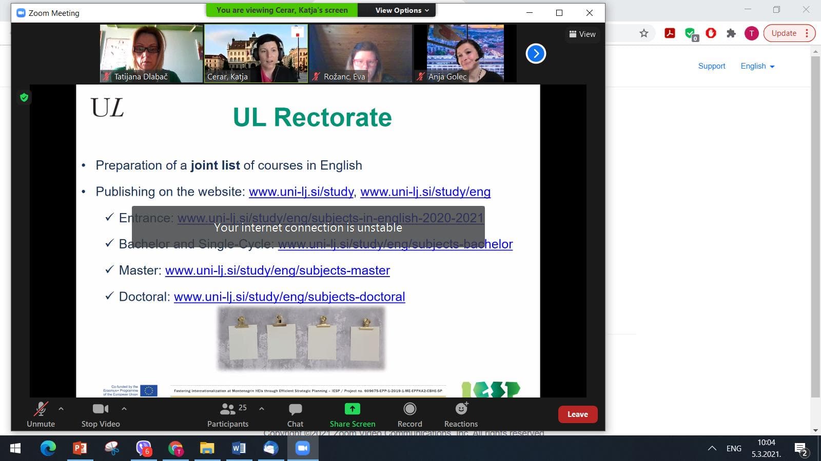Open browser Extensions puzzle icon
Viewport: 821px width, 461px height.
pos(731,33)
